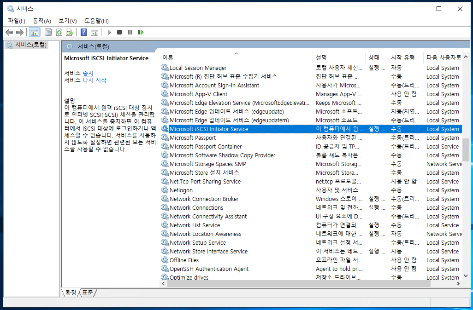This screenshot has width=473, height=310.
Task: Open the properties toolbar icon
Action: tap(48, 32)
